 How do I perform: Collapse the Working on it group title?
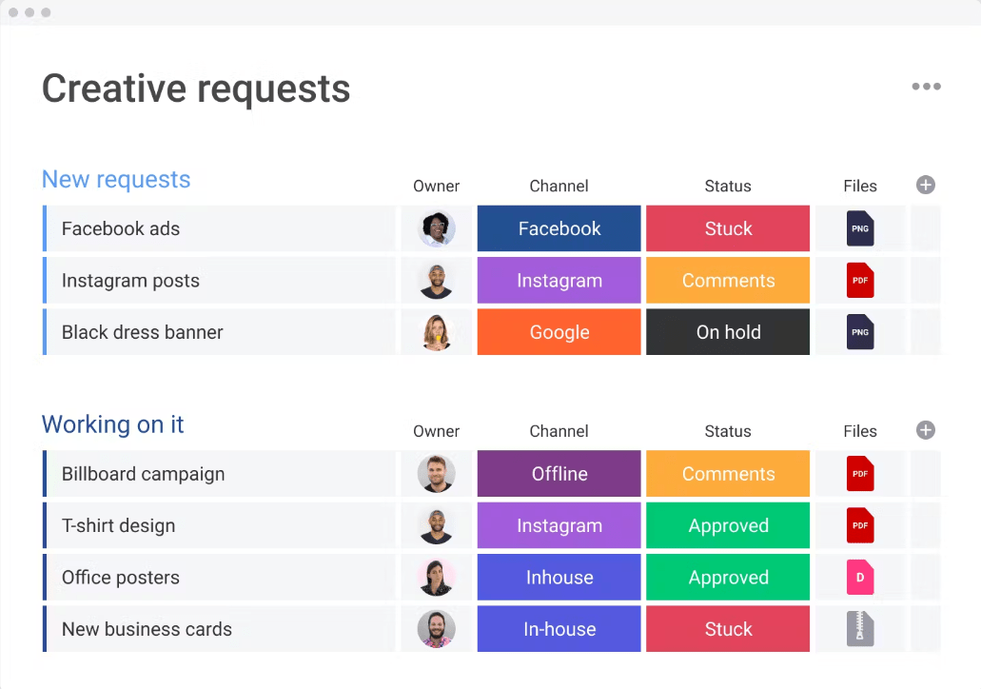coord(113,424)
